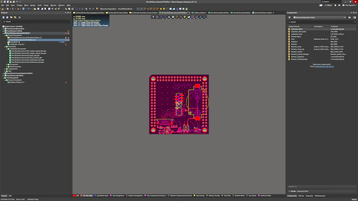Click the Manufacturer Part Search link

[325, 67]
